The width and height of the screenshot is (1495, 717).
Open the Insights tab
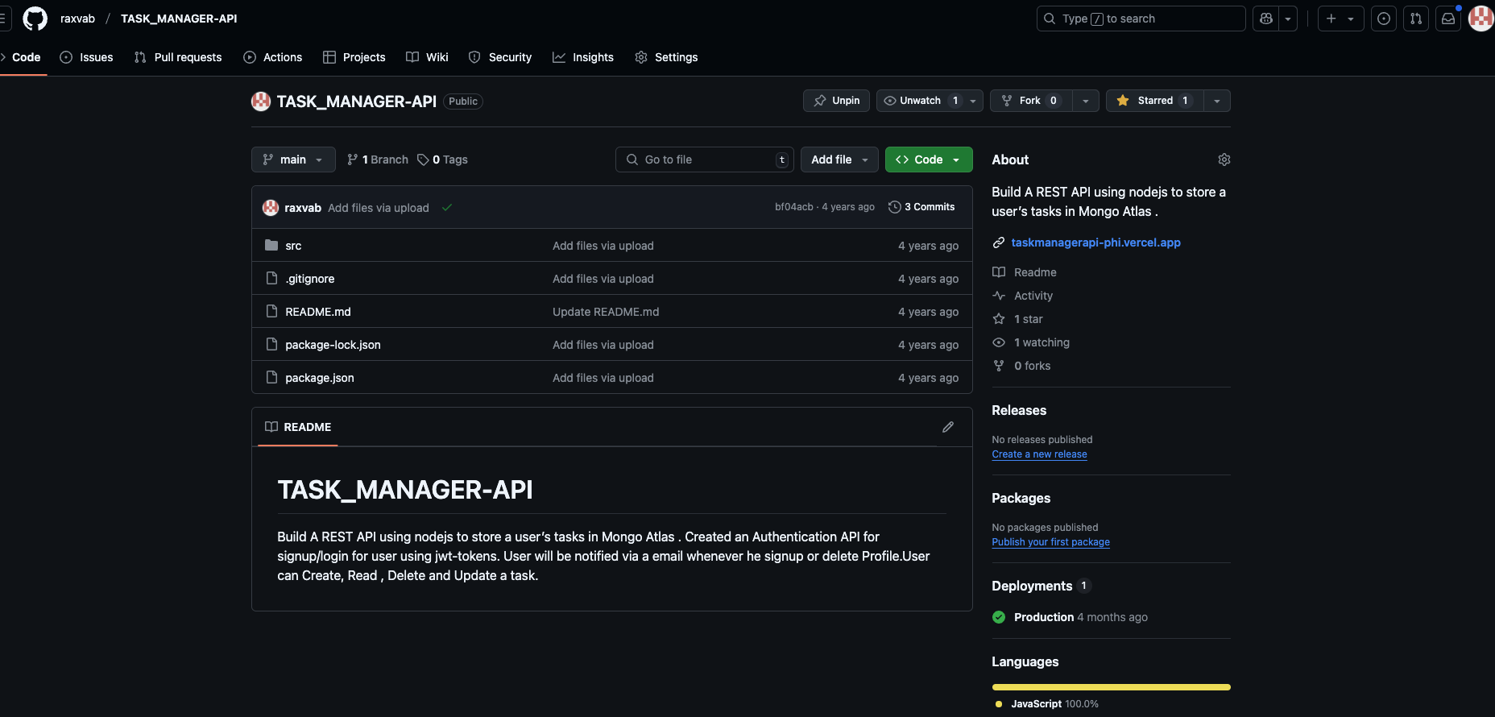click(x=583, y=57)
